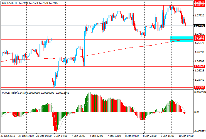The width and height of the screenshot is (206, 139).
Task: Click the 1.25740 price scale value
Action: (x=199, y=80)
